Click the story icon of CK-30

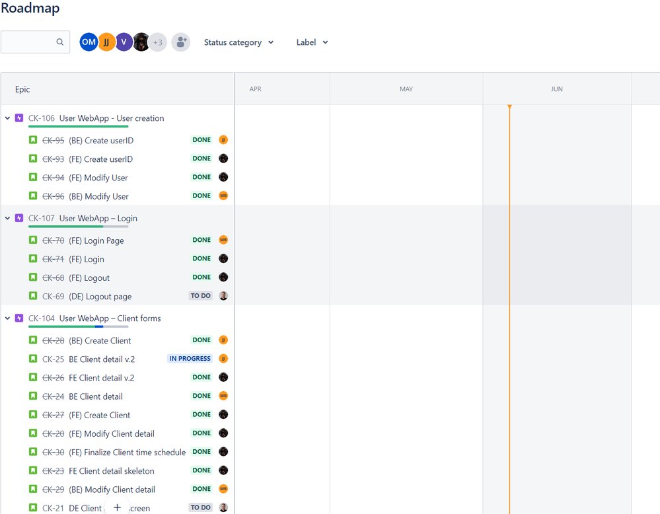click(33, 452)
